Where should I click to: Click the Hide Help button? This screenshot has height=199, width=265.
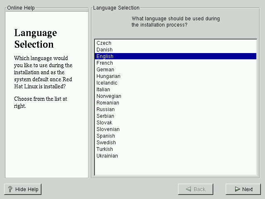pyautogui.click(x=23, y=189)
